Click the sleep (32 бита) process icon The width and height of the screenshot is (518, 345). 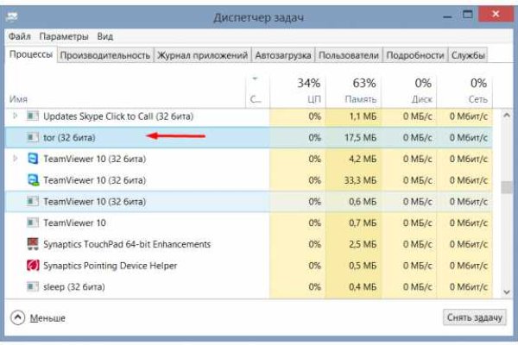(33, 286)
